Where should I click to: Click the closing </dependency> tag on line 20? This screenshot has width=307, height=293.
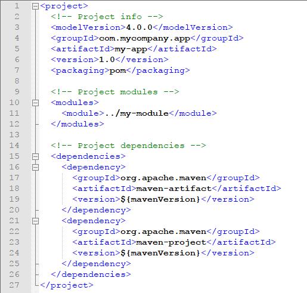[x=97, y=210]
